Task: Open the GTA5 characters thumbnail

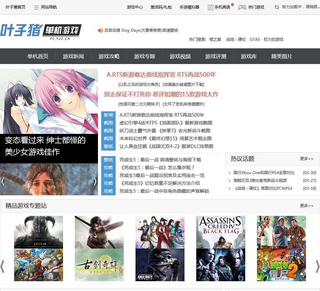Action: [281, 232]
